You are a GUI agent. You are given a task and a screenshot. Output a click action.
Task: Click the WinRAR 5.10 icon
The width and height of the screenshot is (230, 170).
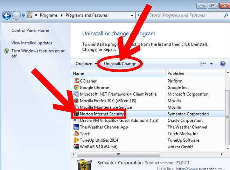pos(76,147)
